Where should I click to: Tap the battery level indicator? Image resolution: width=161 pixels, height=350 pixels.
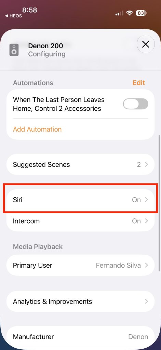click(141, 13)
